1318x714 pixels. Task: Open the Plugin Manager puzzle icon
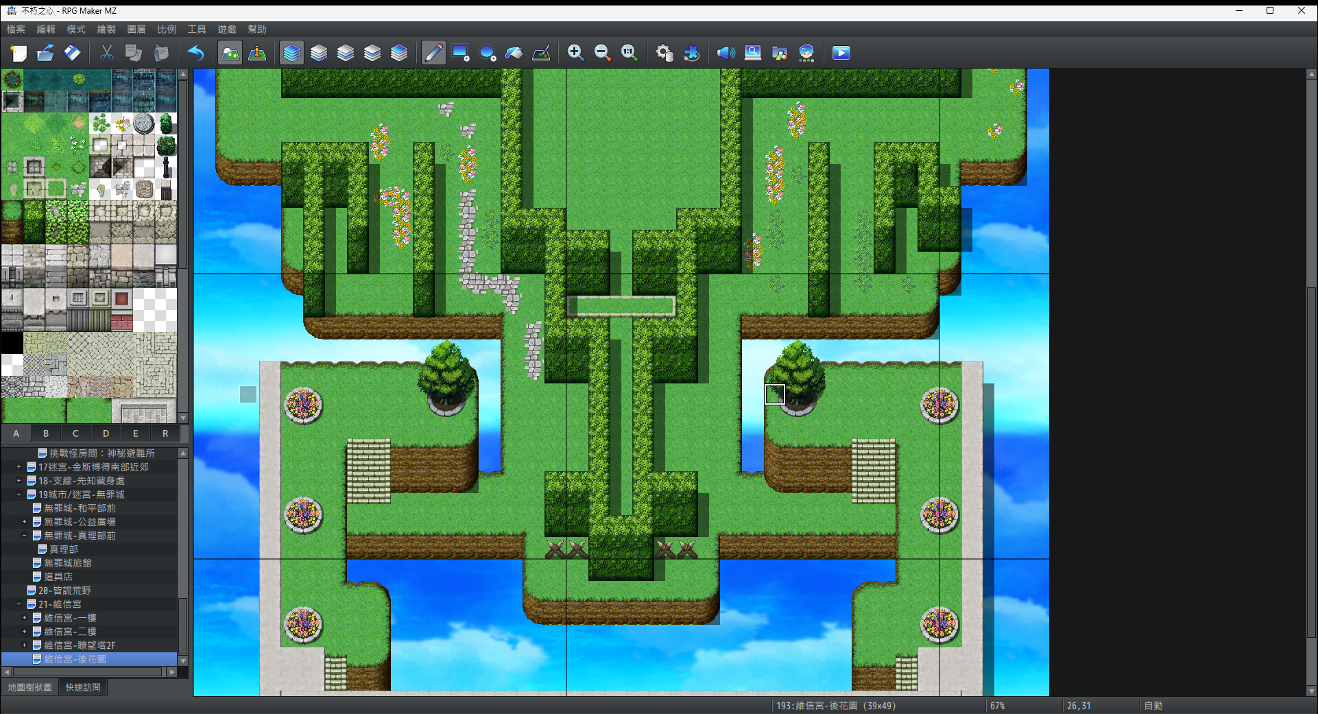[691, 53]
